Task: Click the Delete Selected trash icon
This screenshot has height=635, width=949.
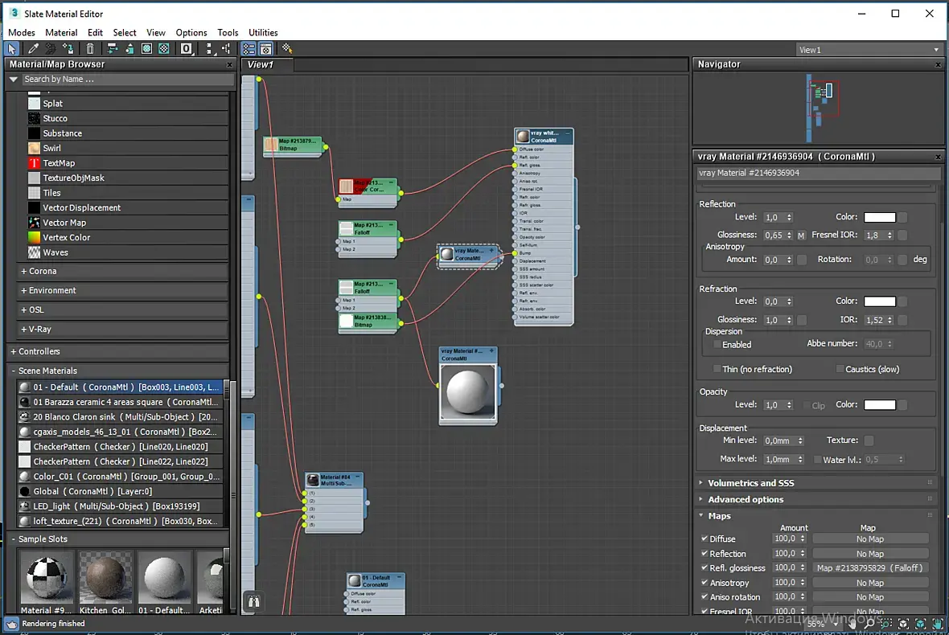Action: 90,49
